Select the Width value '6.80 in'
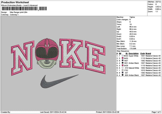The width and height of the screenshot is (162, 114). point(158,9)
